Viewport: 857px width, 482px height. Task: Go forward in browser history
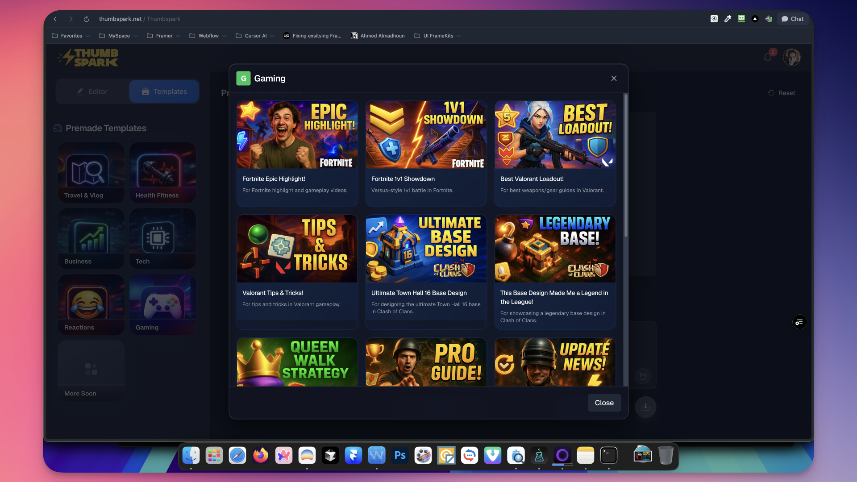coord(71,19)
